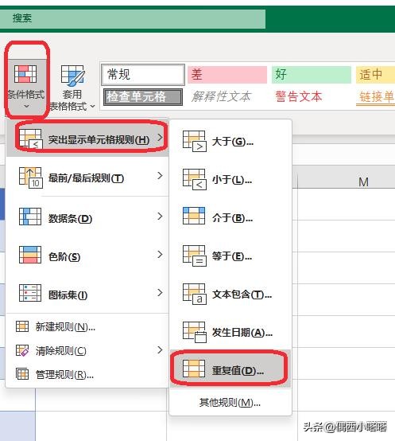395x441 pixels.
Task: Click the 文本包含 text contains icon
Action: pyautogui.click(x=194, y=294)
